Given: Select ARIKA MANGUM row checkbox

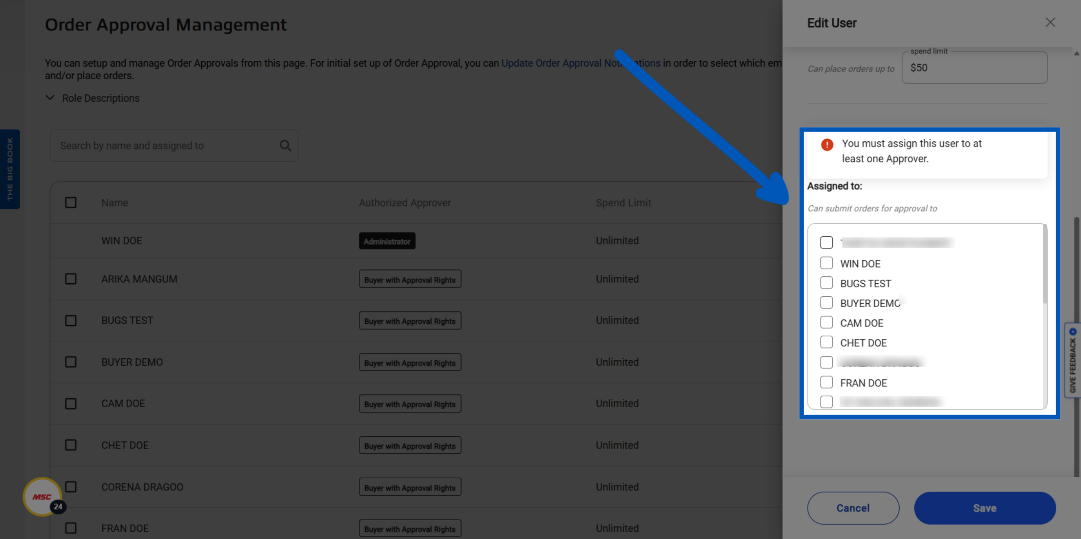Looking at the screenshot, I should pos(70,279).
